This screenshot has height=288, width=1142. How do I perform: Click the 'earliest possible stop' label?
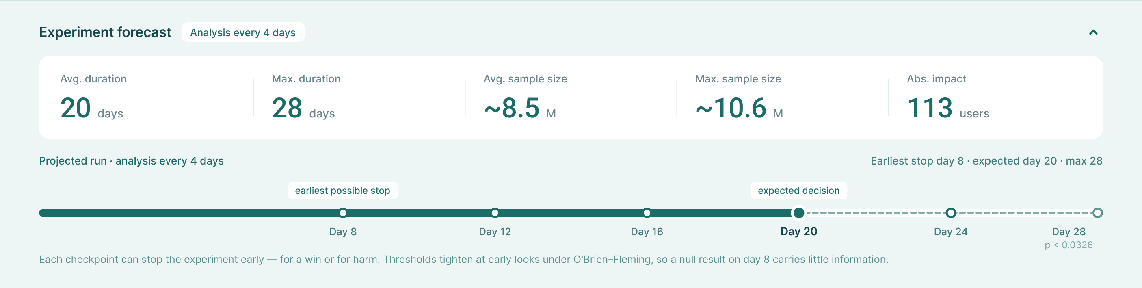click(x=343, y=191)
